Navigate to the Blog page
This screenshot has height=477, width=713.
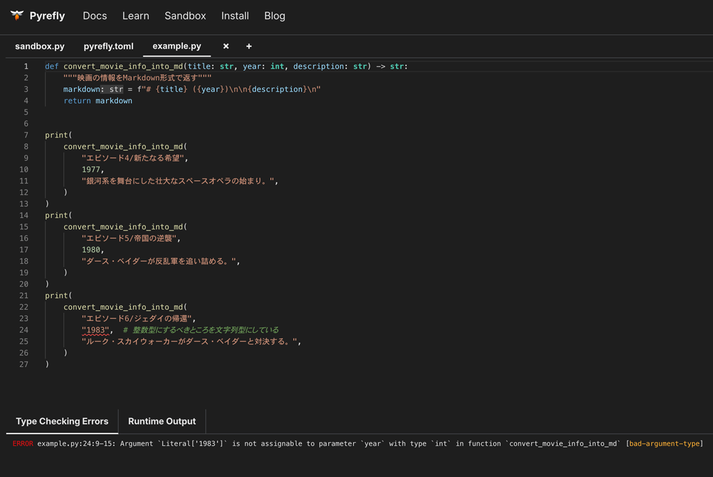(x=274, y=16)
